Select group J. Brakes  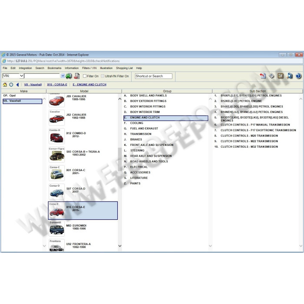click(x=133, y=139)
